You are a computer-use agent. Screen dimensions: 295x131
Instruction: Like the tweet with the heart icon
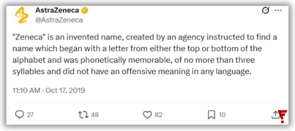coord(147,115)
